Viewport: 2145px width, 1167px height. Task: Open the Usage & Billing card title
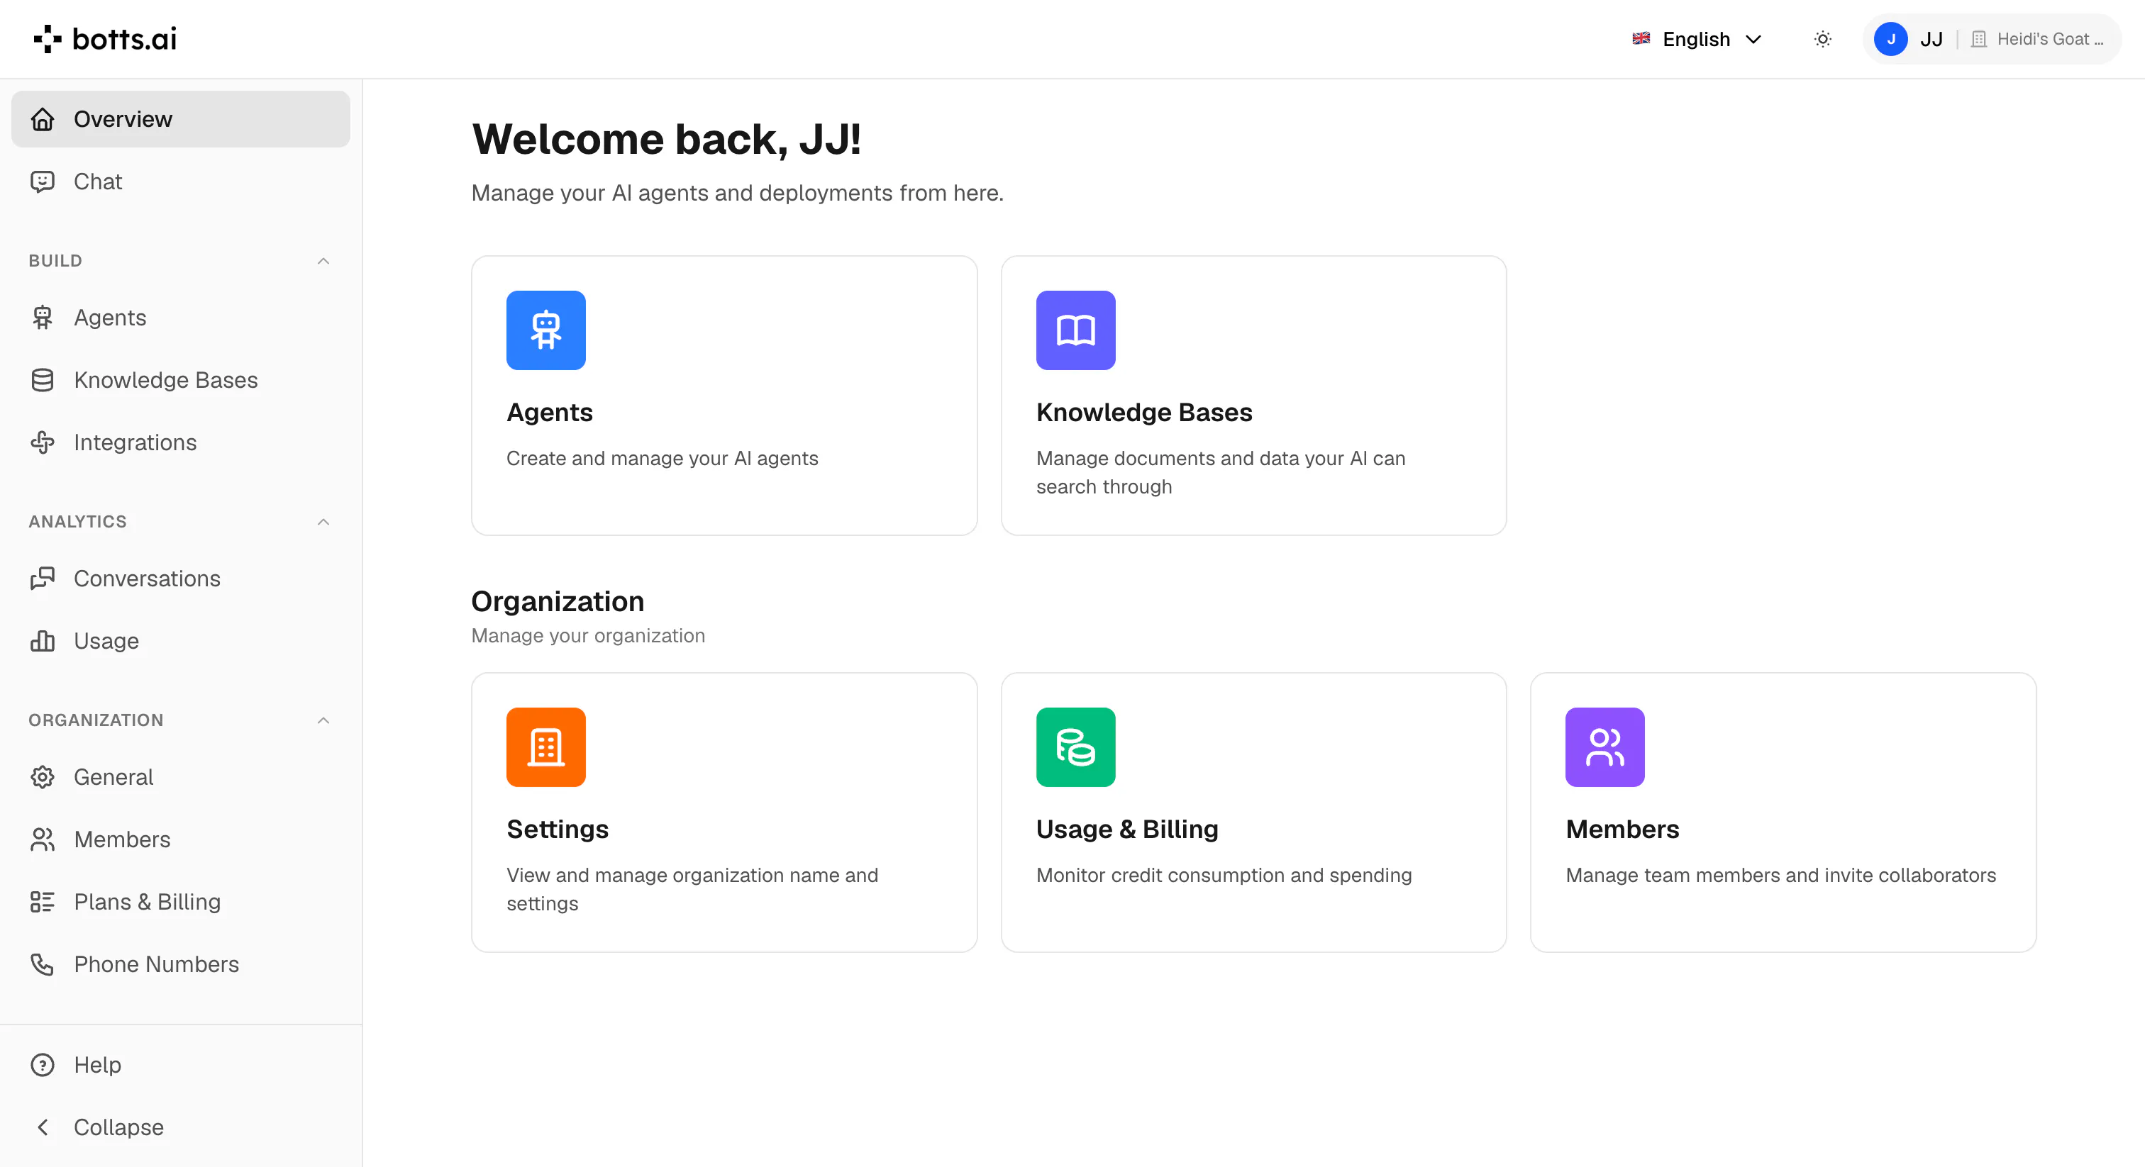1127,830
